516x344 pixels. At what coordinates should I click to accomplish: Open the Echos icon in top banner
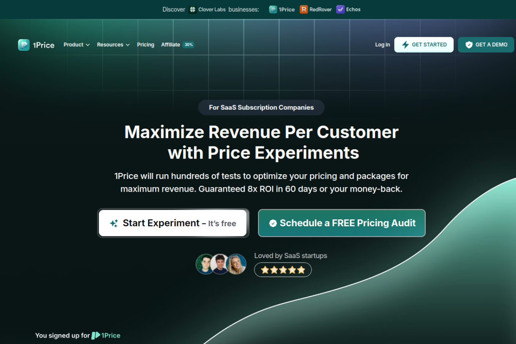point(341,9)
